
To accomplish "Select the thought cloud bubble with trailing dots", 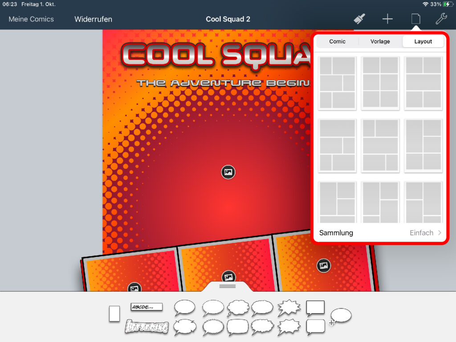I will (238, 308).
